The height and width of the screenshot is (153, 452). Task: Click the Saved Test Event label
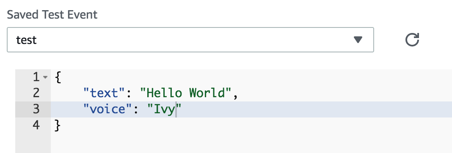52,14
